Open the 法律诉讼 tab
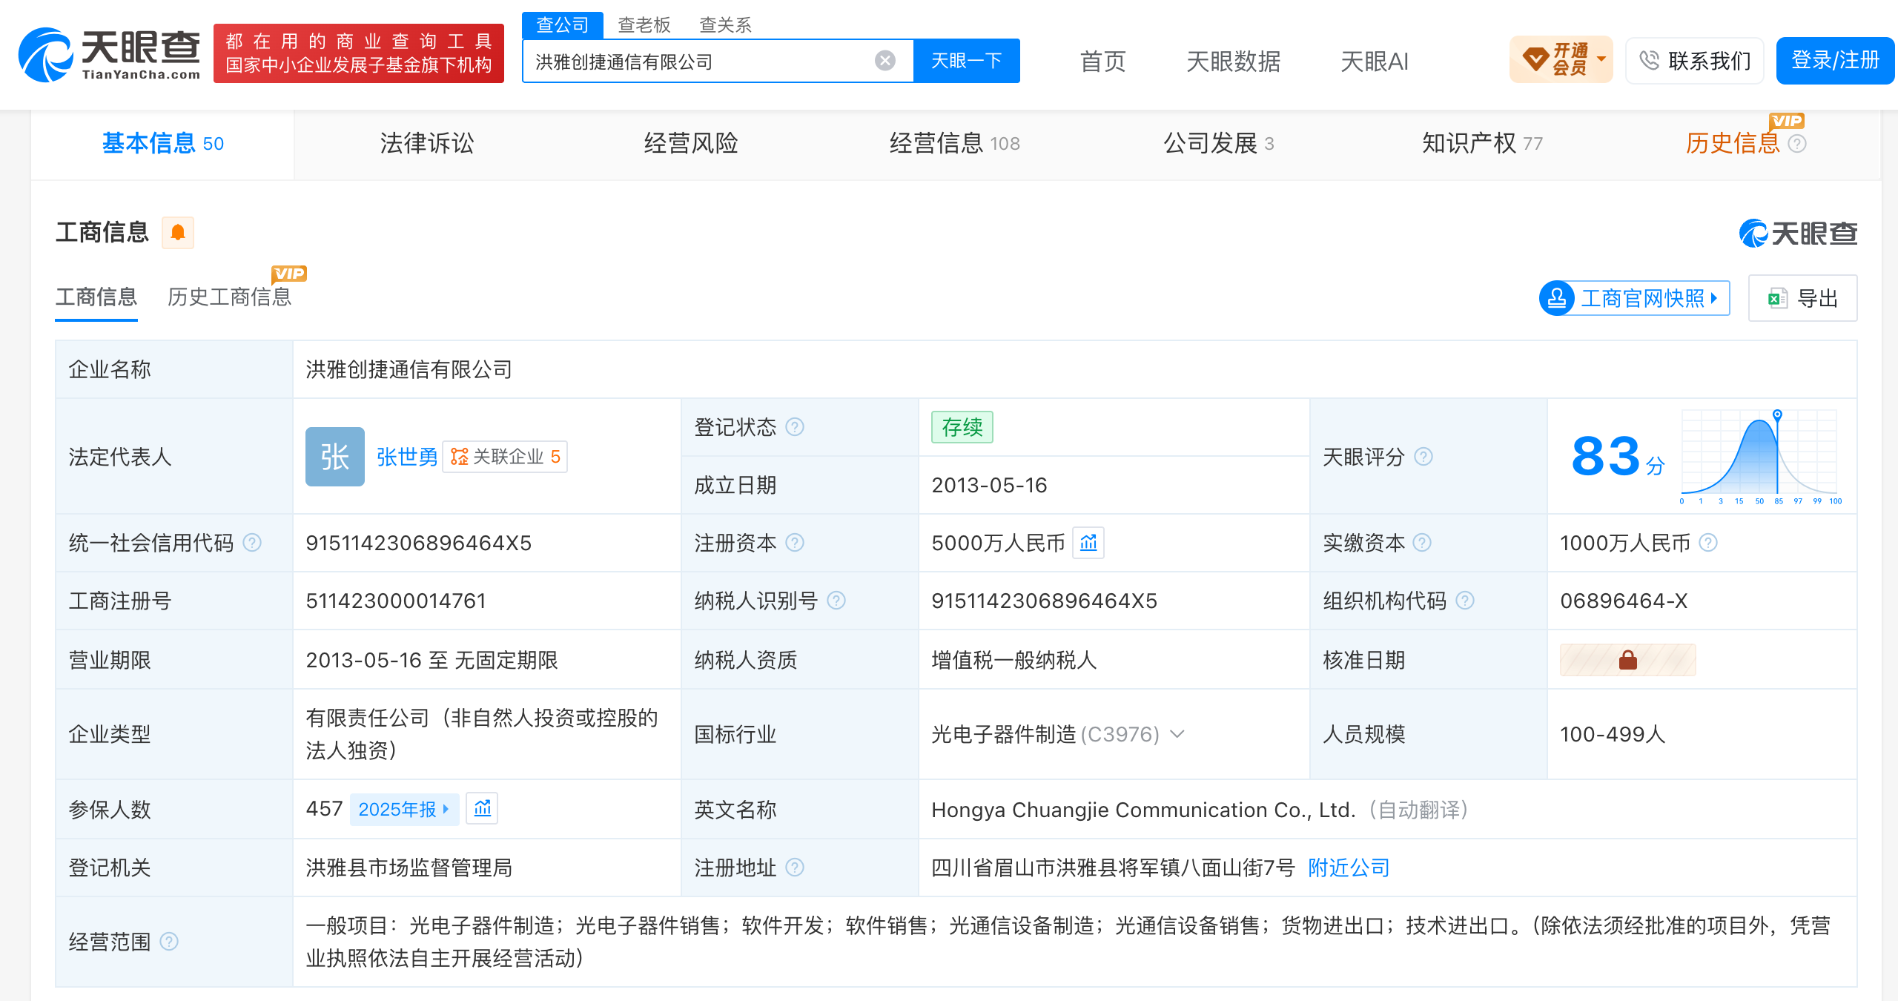1898x1001 pixels. 427,144
